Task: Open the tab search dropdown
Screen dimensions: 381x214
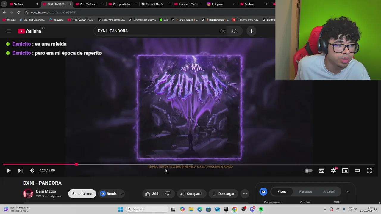Action: click(x=4, y=4)
